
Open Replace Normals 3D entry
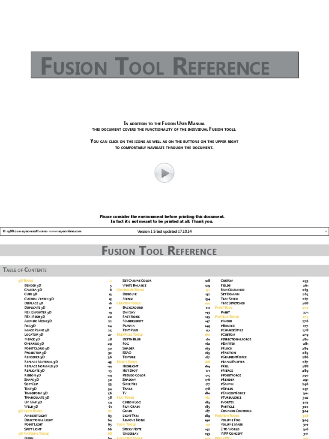41,366
